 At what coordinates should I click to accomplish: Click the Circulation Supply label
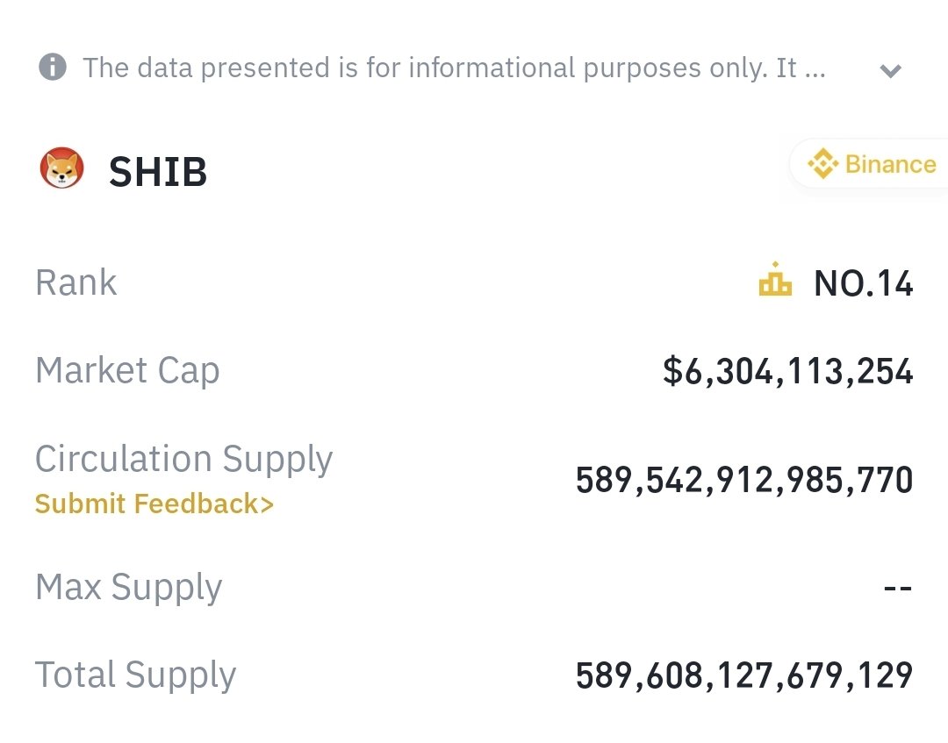tap(183, 459)
